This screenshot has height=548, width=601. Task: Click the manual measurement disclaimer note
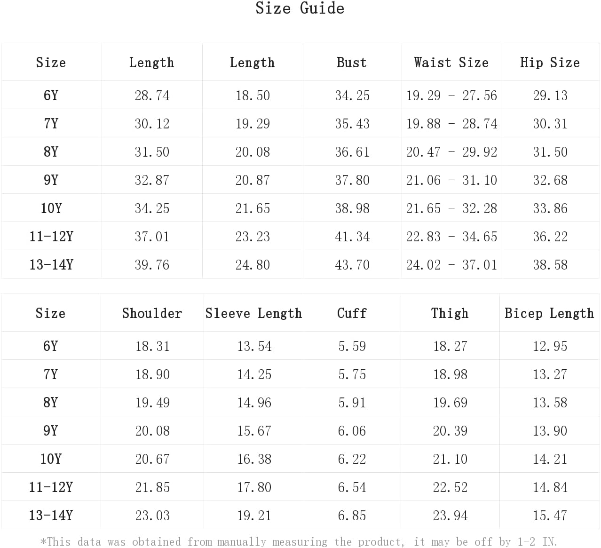click(299, 541)
